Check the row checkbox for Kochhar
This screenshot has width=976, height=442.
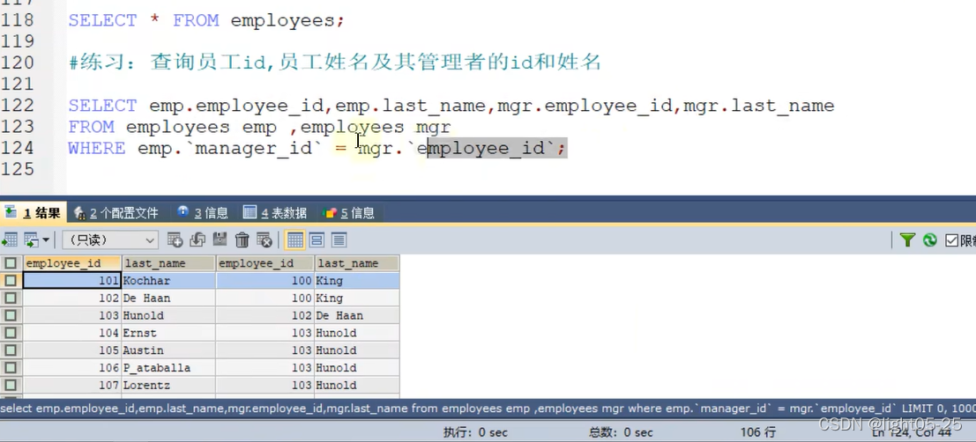11,281
